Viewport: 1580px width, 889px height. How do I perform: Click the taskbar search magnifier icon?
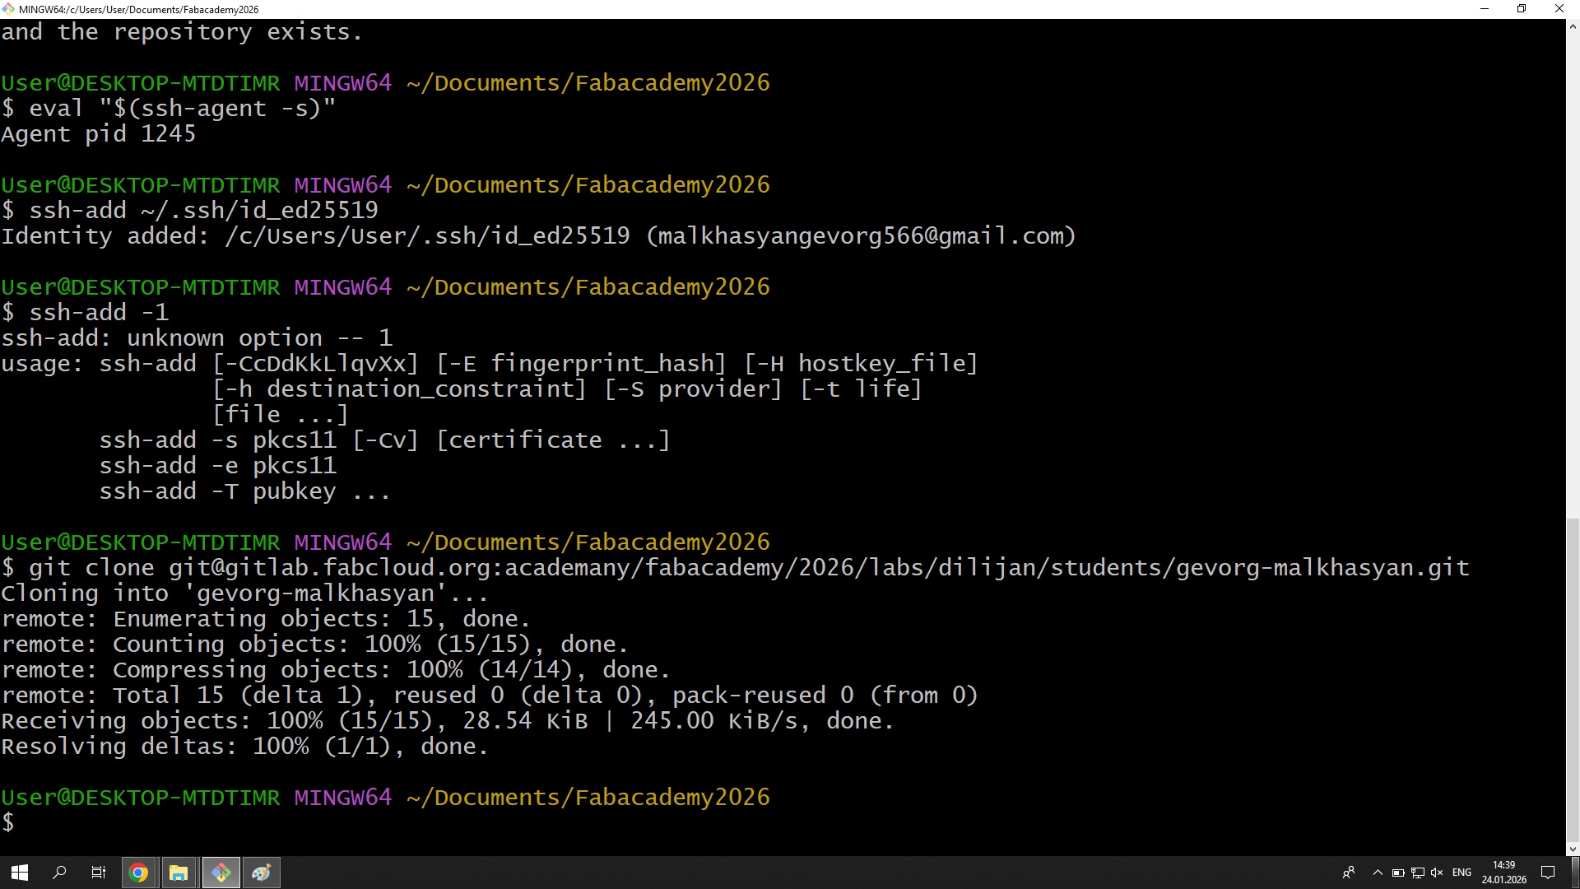[x=59, y=873]
